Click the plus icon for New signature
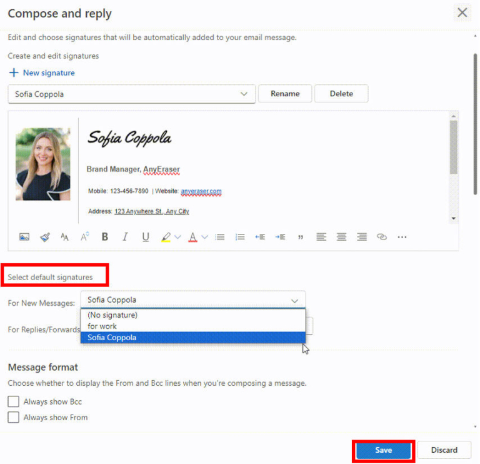The image size is (480, 464). point(14,73)
